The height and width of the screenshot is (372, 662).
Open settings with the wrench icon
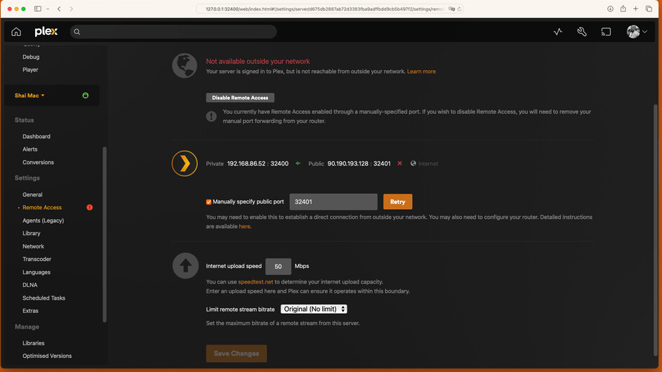click(x=582, y=32)
